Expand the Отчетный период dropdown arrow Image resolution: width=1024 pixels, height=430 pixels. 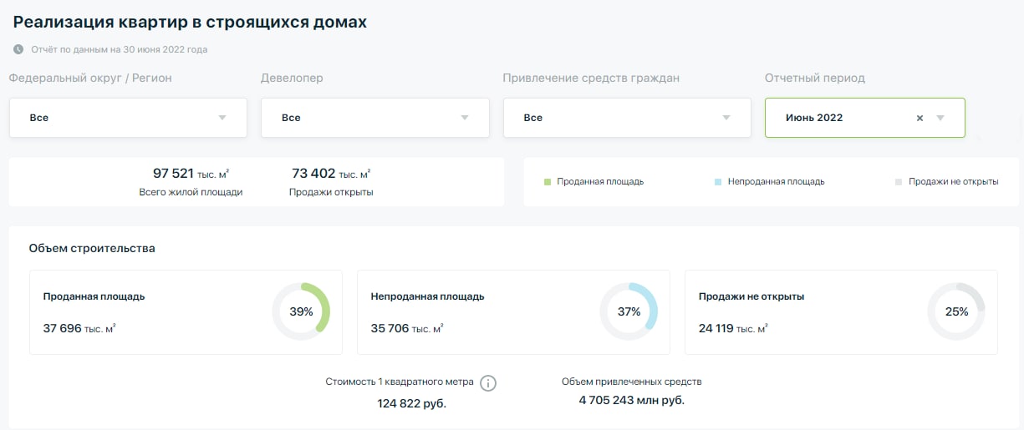pos(940,119)
